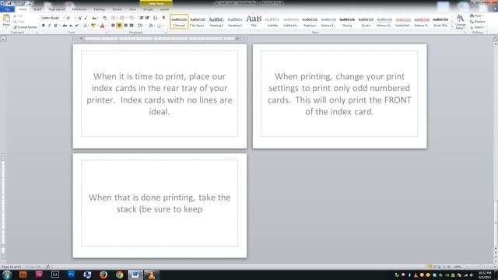Click the Sort icon
498x280 pixels.
coord(156,18)
